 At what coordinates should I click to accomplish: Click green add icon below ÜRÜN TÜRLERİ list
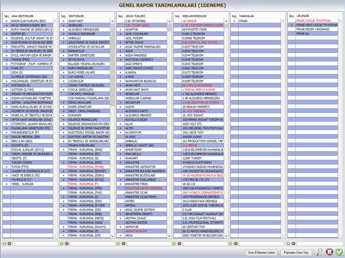click(118, 243)
